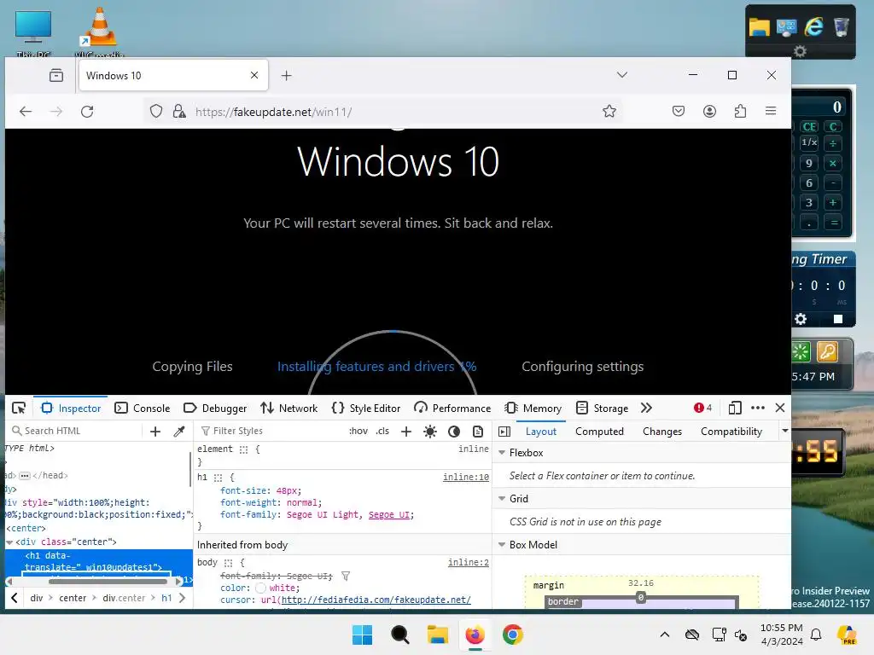The image size is (874, 655).
Task: Select the Compatibility sidebar tab
Action: tap(731, 432)
